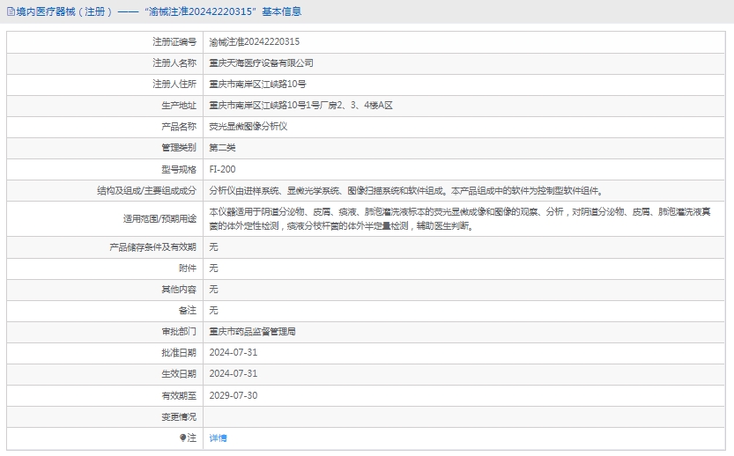Click registrant name 重庆天海医疗设备有限公司
This screenshot has height=456, width=734.
(261, 63)
